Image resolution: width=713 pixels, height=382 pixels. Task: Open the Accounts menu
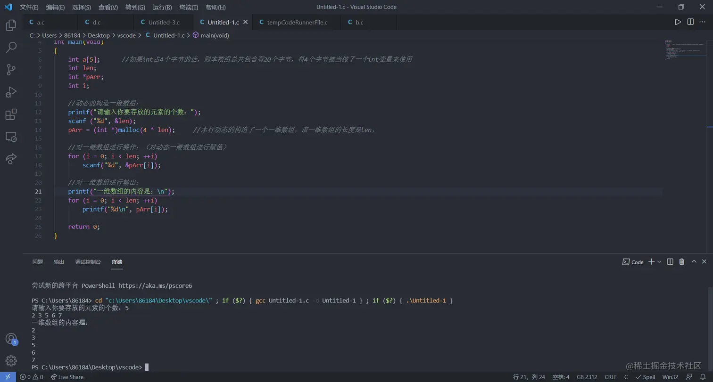tap(11, 339)
